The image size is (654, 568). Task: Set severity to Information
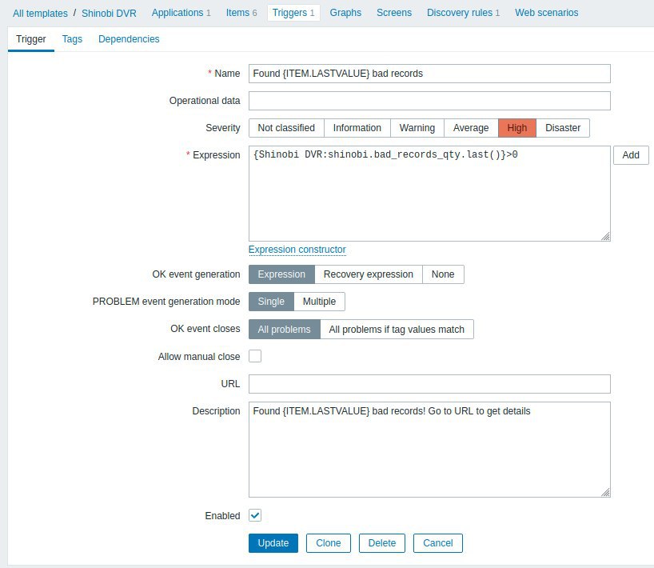click(357, 128)
